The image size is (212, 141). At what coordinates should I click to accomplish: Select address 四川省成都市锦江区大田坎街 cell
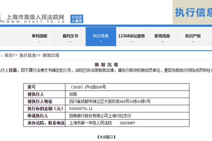click(x=110, y=101)
